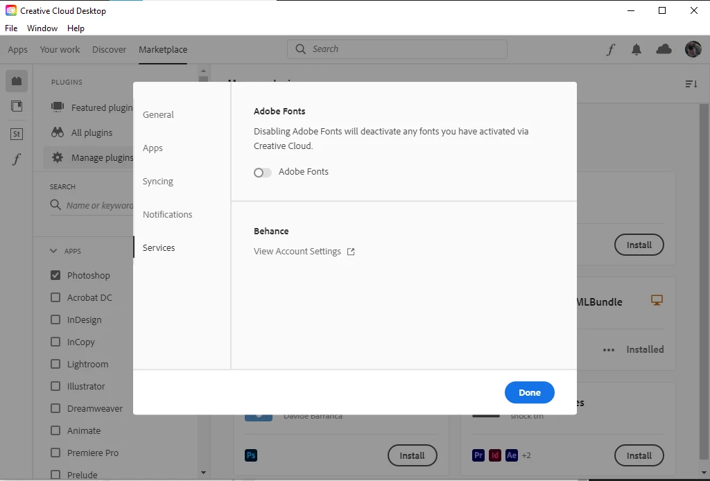
Task: Check the Illustrator checkbox
Action: click(55, 386)
